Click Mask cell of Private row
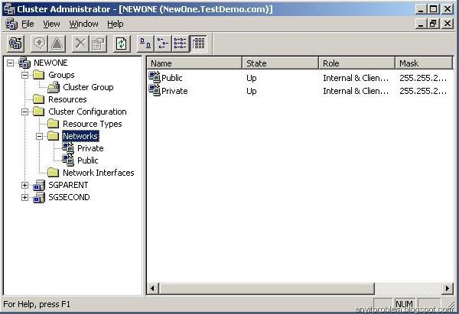 [423, 91]
